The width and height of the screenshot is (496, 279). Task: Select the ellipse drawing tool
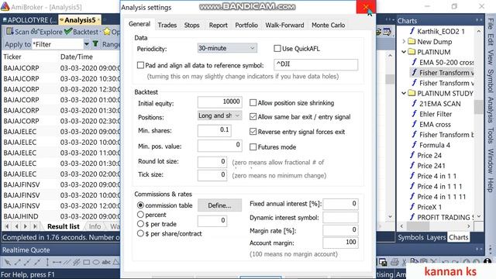96,262
